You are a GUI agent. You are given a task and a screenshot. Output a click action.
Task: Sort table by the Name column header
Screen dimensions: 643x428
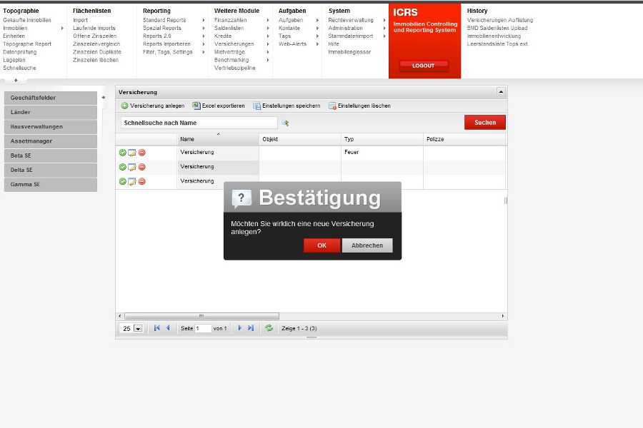[218, 139]
